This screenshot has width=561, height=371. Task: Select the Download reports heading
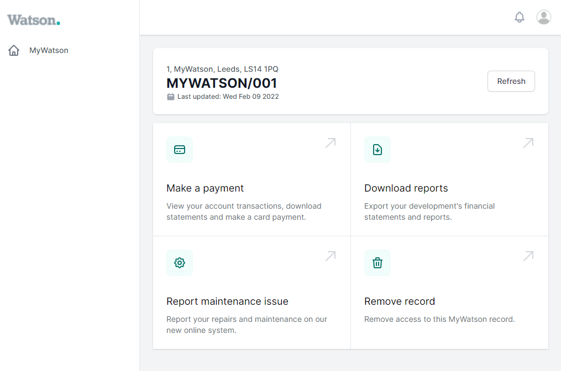click(x=406, y=188)
